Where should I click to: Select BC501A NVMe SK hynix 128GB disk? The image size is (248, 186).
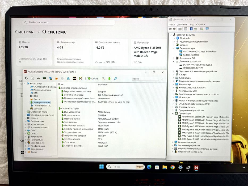(195, 65)
